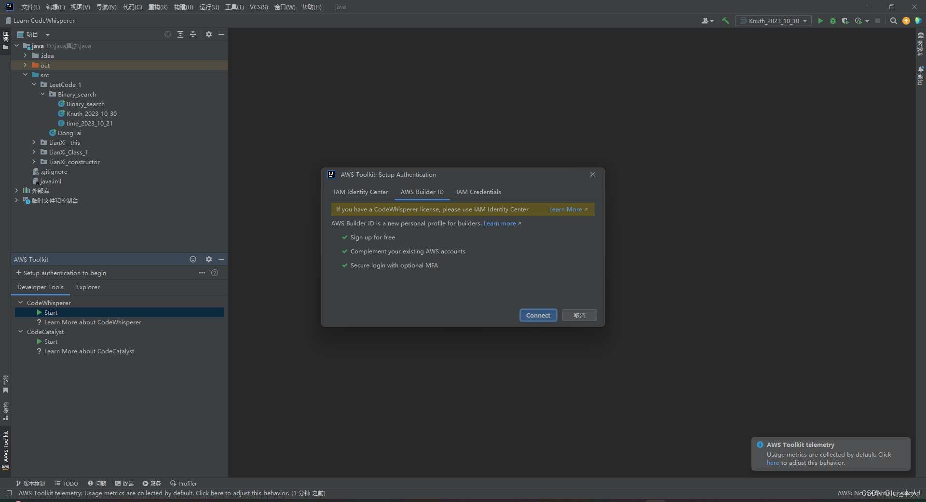Image resolution: width=926 pixels, height=502 pixels.
Task: Open the colorful code assistant icon at the toolbar's right end
Action: 918,21
